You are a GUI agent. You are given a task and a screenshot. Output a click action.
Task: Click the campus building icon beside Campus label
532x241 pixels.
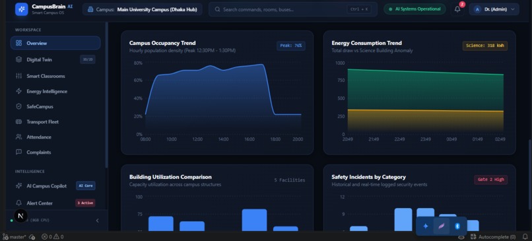[x=90, y=9]
